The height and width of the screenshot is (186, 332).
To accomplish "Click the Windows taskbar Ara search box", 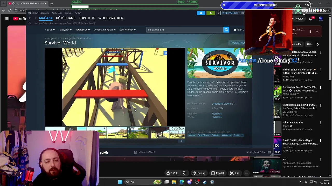I will click(x=143, y=182).
